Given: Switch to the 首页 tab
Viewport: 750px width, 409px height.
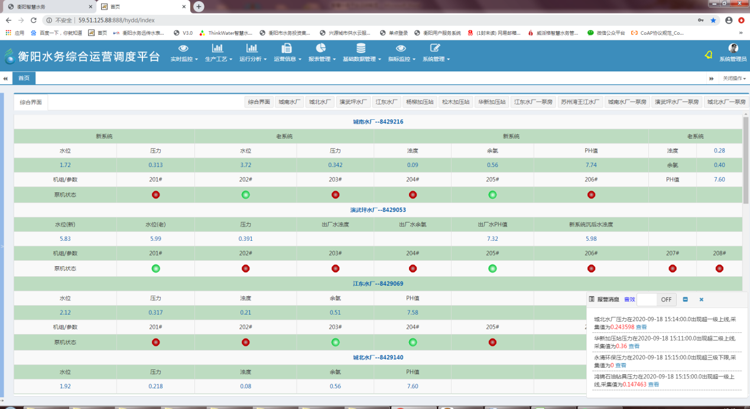Looking at the screenshot, I should tap(24, 78).
